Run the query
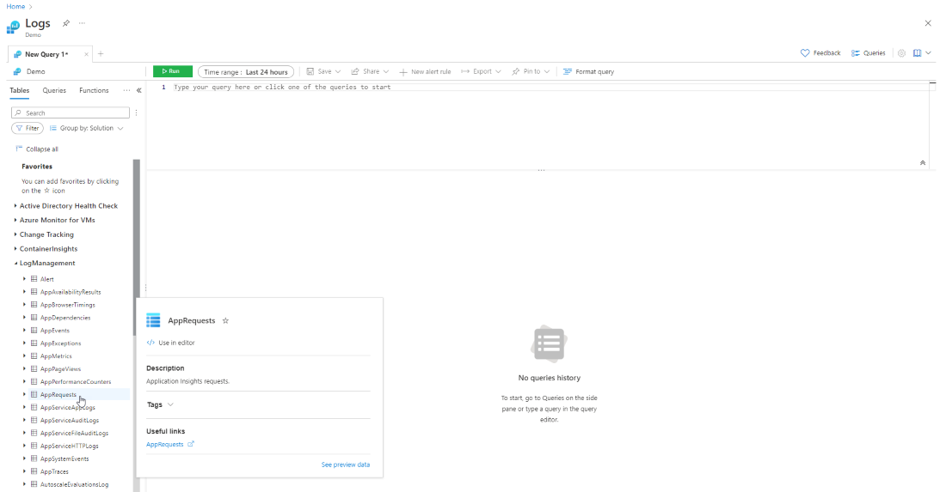This screenshot has width=946, height=492. pos(173,71)
